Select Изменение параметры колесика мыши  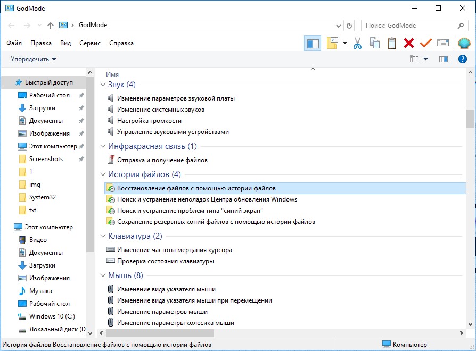(x=176, y=323)
